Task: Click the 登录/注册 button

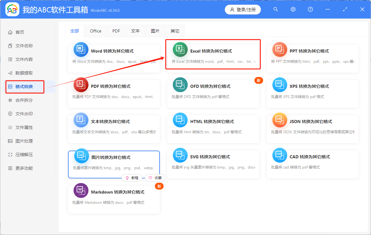Action: (243, 10)
